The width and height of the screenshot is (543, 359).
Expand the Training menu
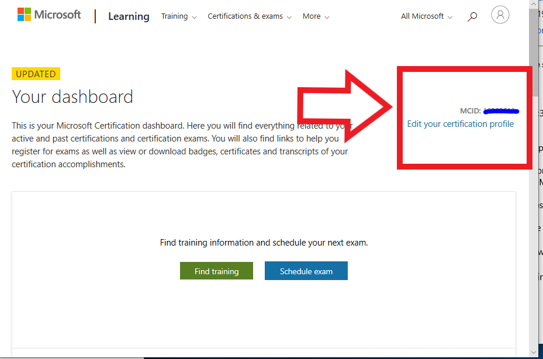[179, 16]
